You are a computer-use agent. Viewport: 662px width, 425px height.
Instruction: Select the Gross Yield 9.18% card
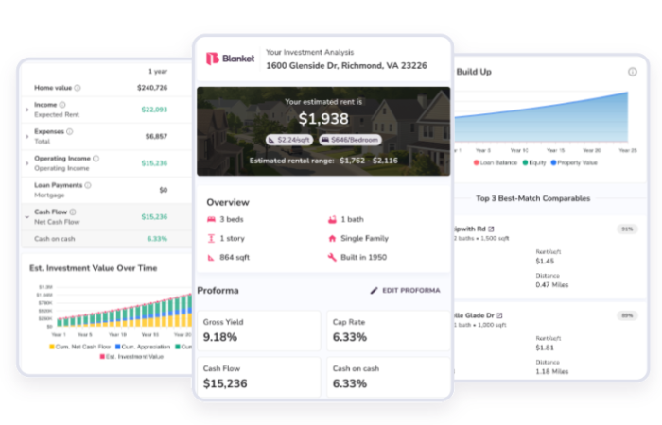[x=259, y=331]
